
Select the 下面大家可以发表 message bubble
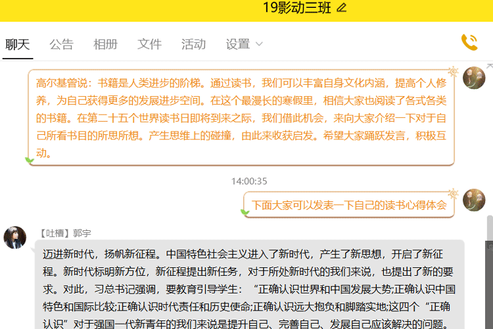point(349,205)
